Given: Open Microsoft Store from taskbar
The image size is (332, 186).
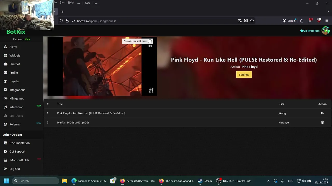Looking at the screenshot, I should [113, 181].
